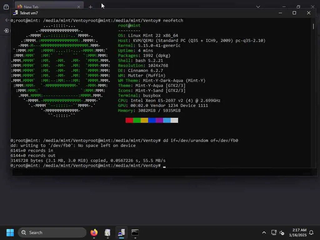Image resolution: width=320 pixels, height=240 pixels.
Task: Close the New Tab browser tab
Action: 78,7
